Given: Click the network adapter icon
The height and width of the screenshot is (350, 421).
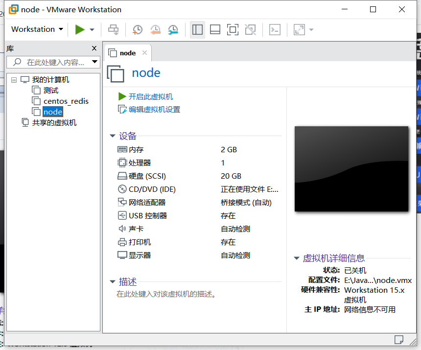Looking at the screenshot, I should pyautogui.click(x=122, y=202).
